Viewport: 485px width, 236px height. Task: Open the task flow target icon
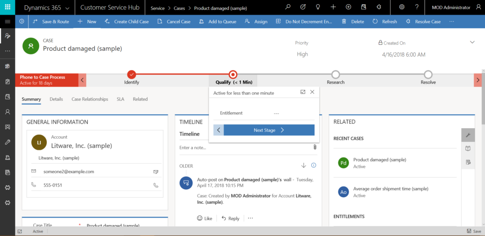click(303, 7)
